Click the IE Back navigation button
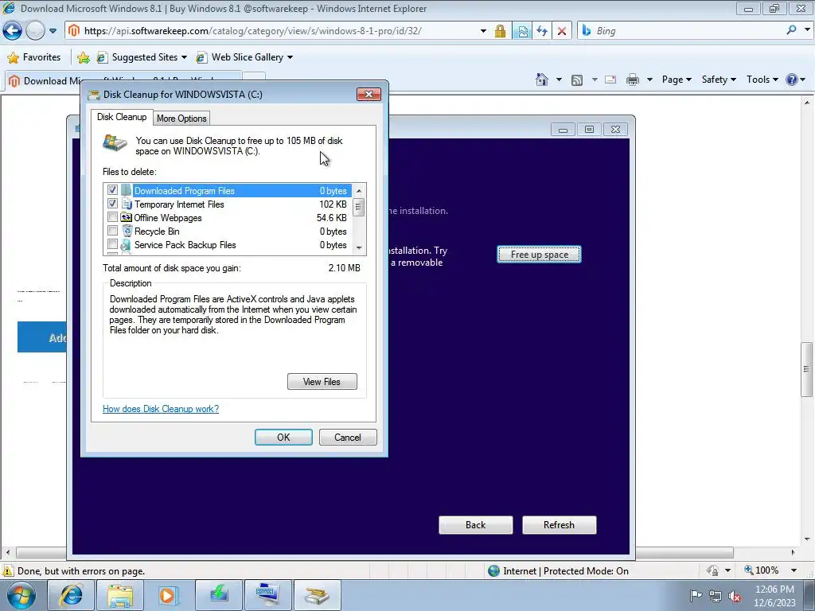815x611 pixels. click(x=12, y=31)
